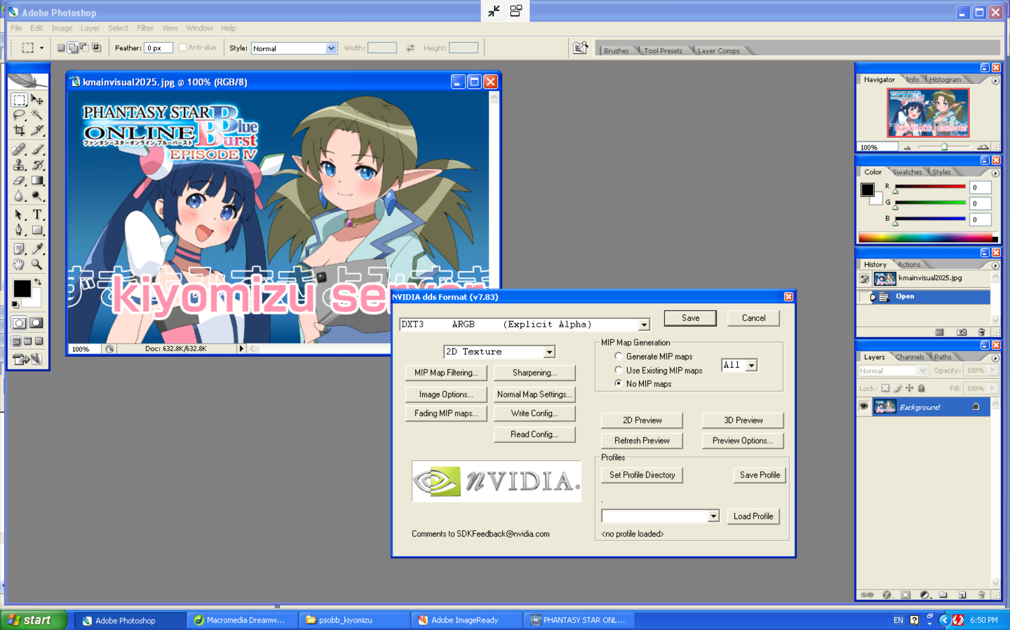This screenshot has height=630, width=1010.
Task: Select Generate MIP maps radio option
Action: coord(618,356)
